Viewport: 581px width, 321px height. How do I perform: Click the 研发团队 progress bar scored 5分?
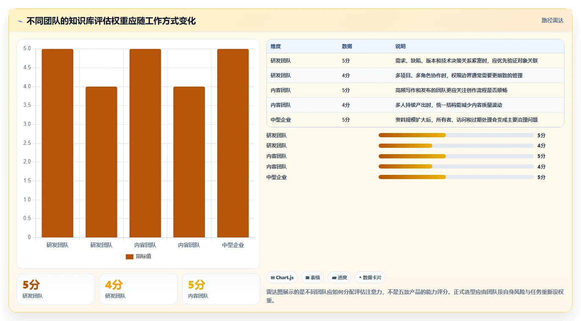pos(456,135)
